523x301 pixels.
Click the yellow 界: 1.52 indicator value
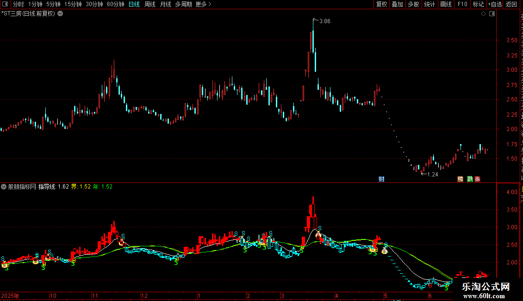[x=81, y=187]
